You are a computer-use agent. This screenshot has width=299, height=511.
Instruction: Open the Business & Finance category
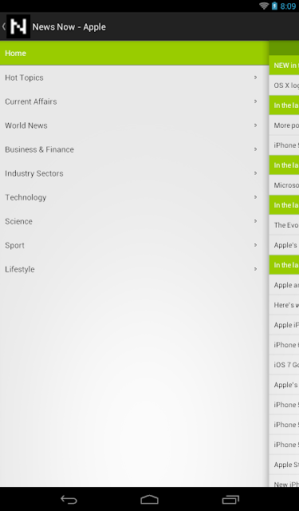click(x=135, y=149)
